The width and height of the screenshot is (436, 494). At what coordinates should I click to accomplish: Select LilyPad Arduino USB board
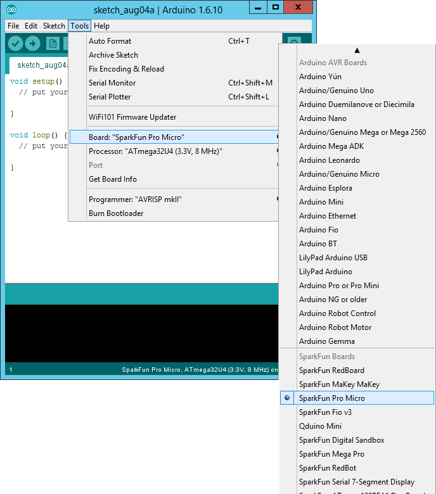(x=357, y=257)
